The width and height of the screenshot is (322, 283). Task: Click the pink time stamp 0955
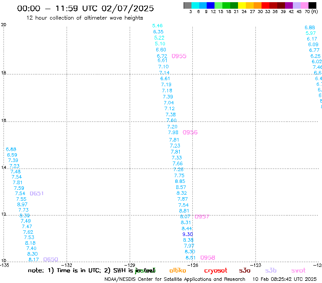(179, 56)
